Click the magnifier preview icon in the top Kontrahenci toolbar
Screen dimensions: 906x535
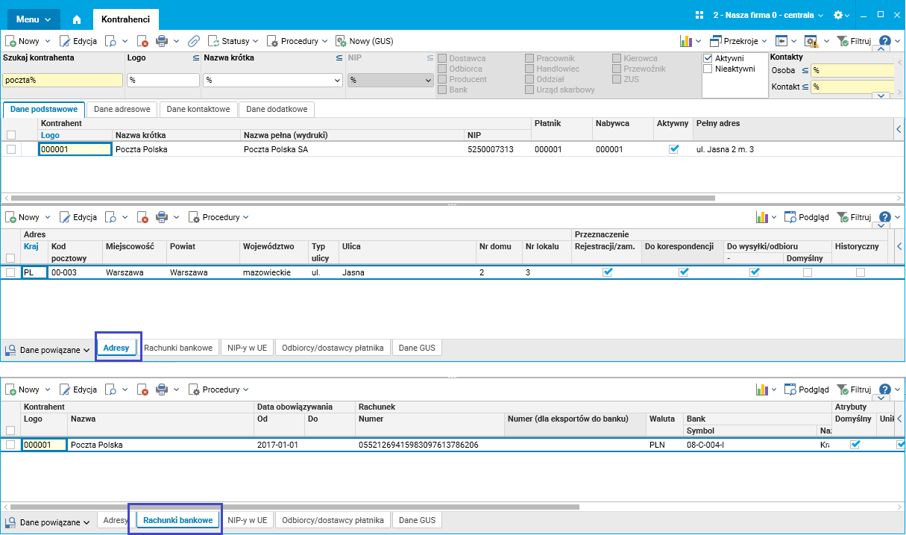(x=110, y=41)
